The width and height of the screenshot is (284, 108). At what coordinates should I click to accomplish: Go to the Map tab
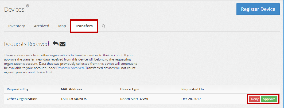[x=62, y=26]
